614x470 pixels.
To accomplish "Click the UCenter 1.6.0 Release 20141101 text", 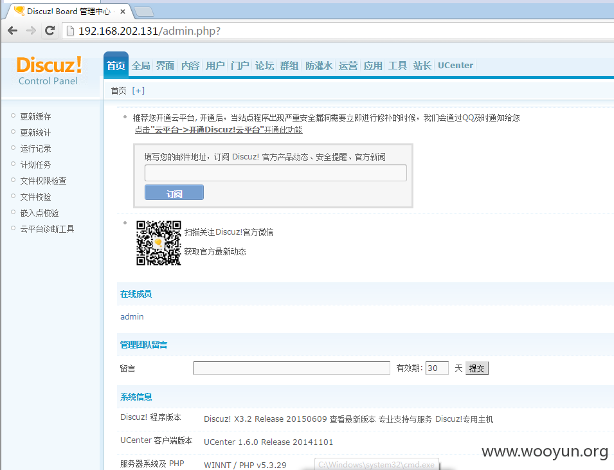I will (x=268, y=442).
